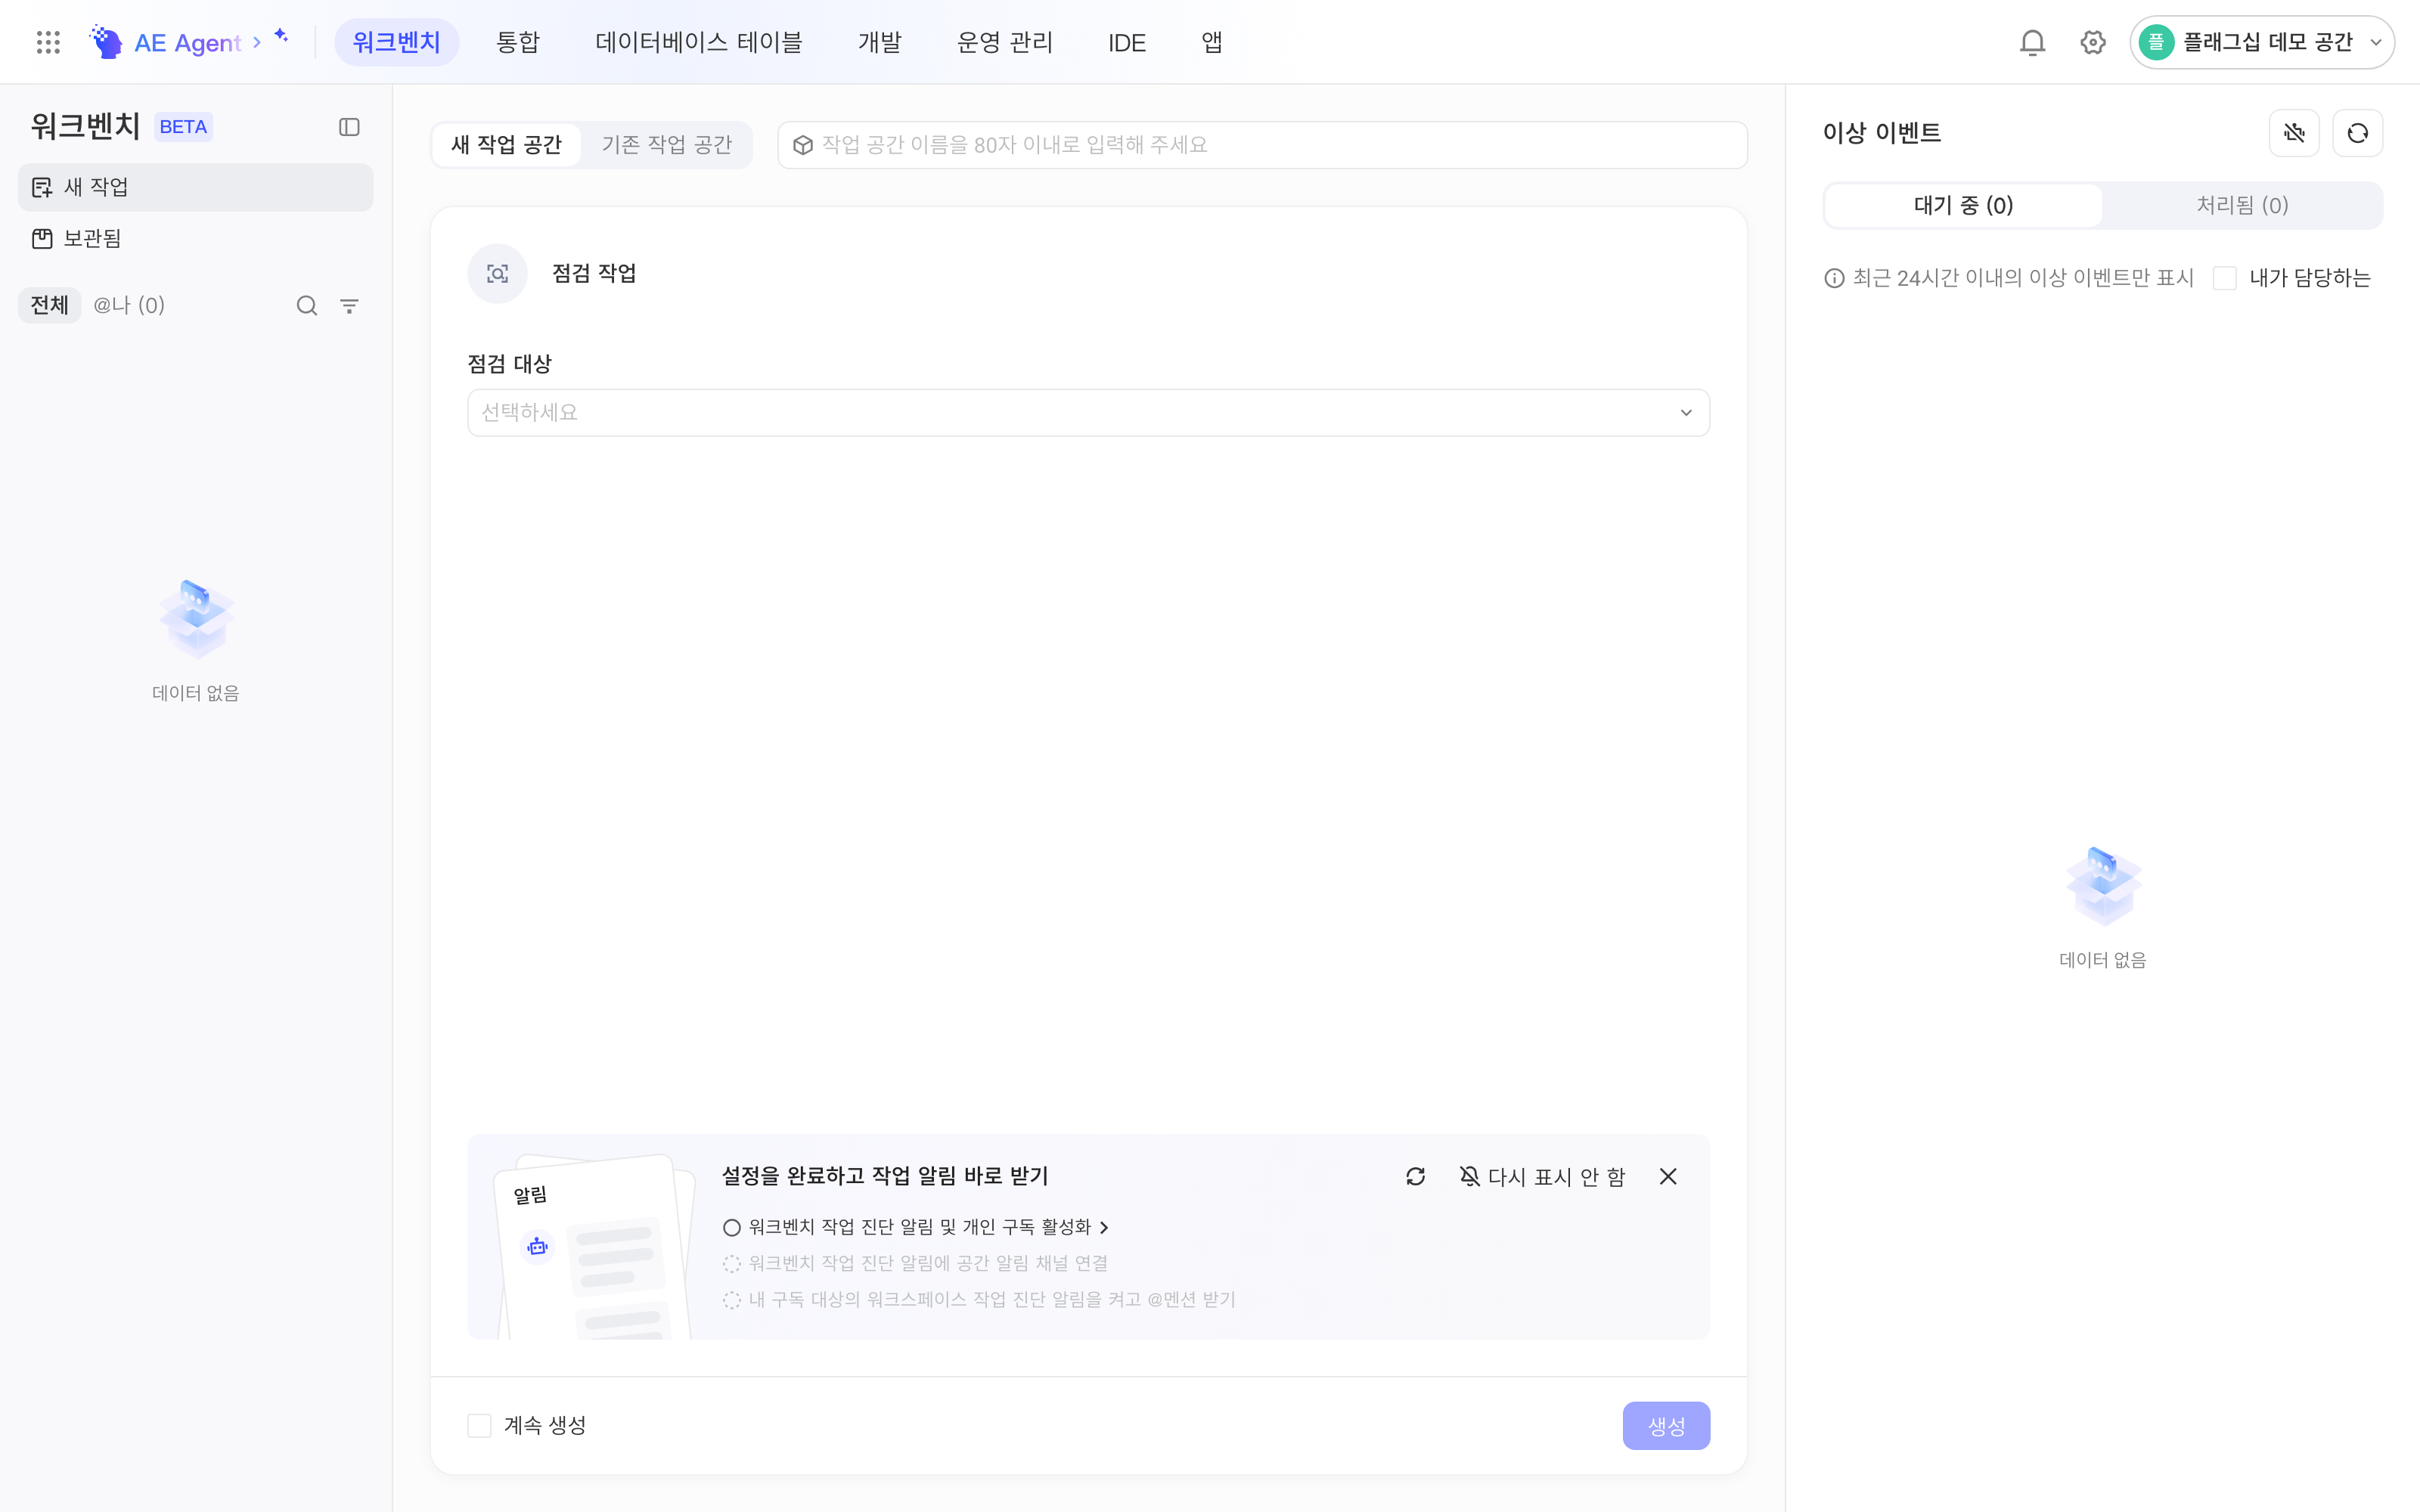Viewport: 2420px width, 1512px height.
Task: Open the filter icon in task list
Action: click(349, 306)
